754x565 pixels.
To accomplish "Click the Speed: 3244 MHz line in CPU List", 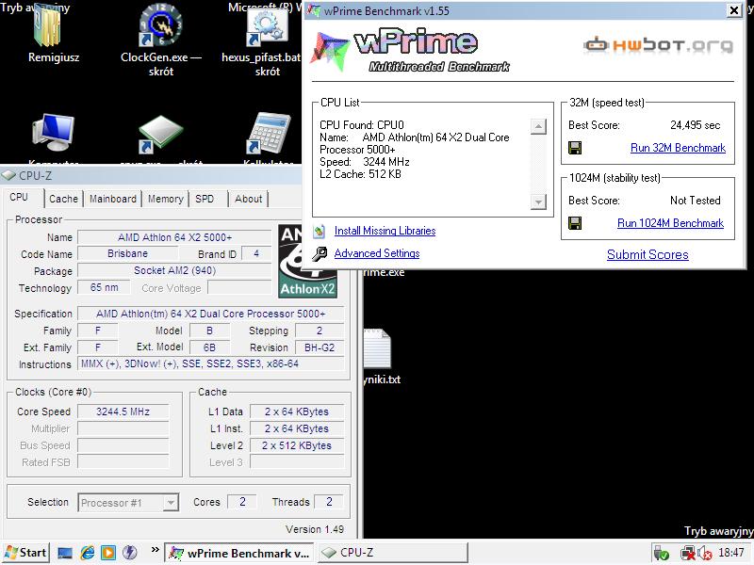I will pos(364,162).
